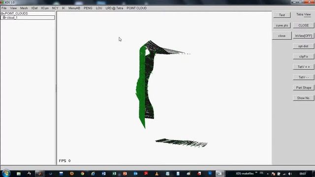The width and height of the screenshot is (315, 177).
Task: Open Internet Explorer from the taskbar
Action: click(x=93, y=174)
